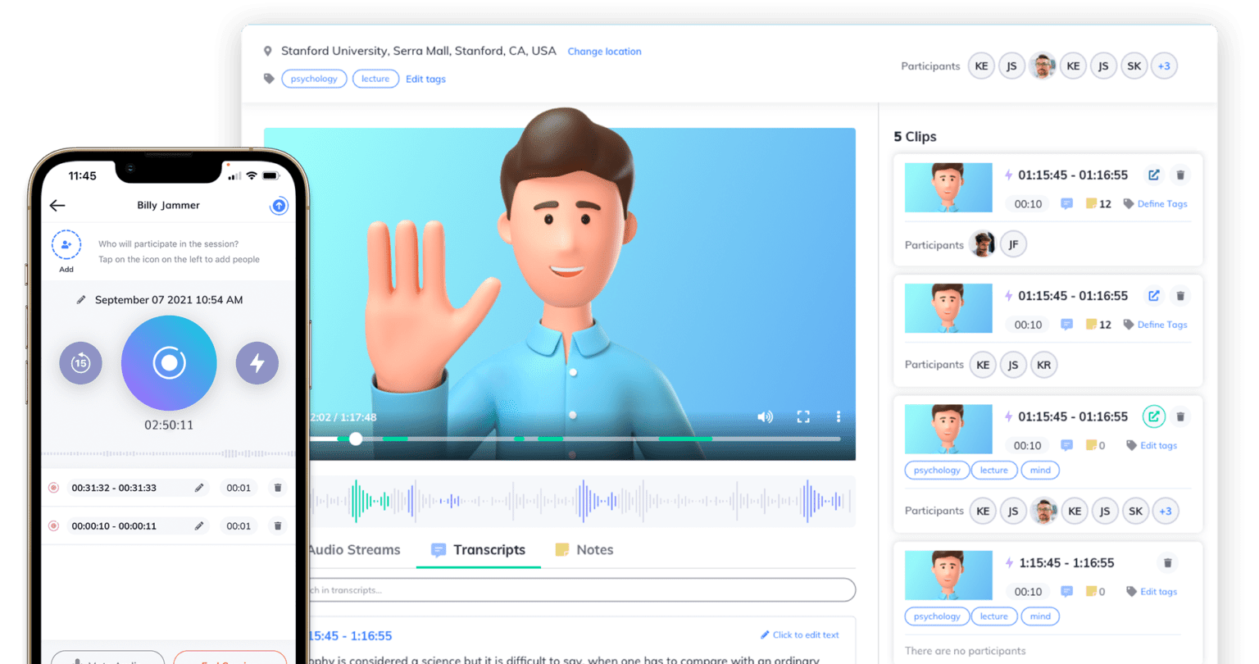Open the comments icon on the first clip
Viewport: 1259px width, 664px height.
(1066, 203)
